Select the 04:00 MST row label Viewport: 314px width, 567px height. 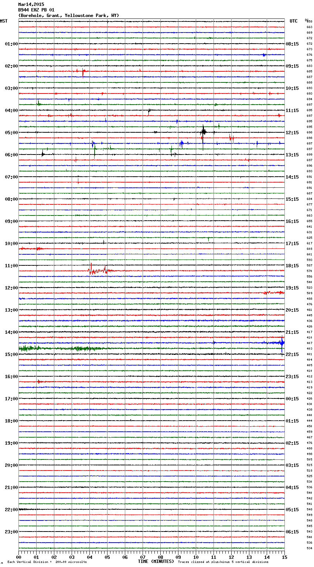pos(11,111)
